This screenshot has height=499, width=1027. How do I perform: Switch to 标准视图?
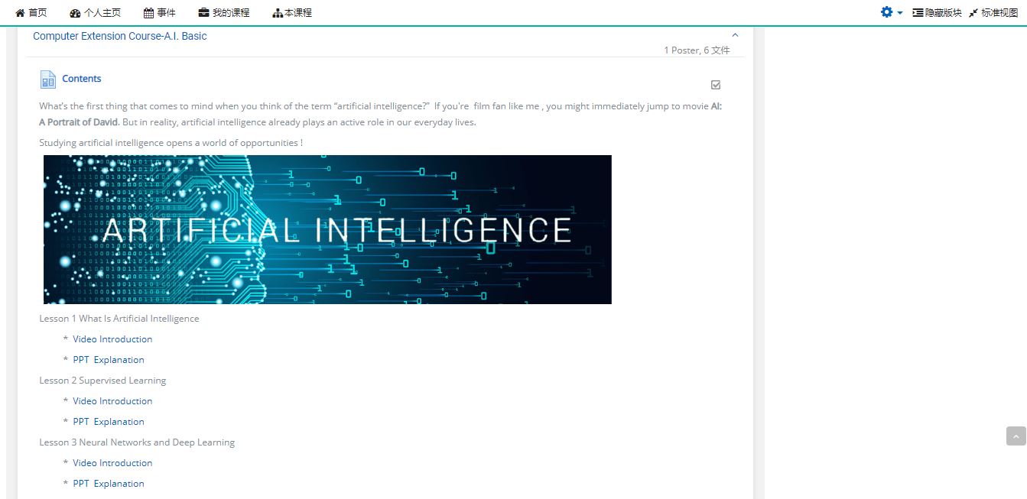pos(993,13)
